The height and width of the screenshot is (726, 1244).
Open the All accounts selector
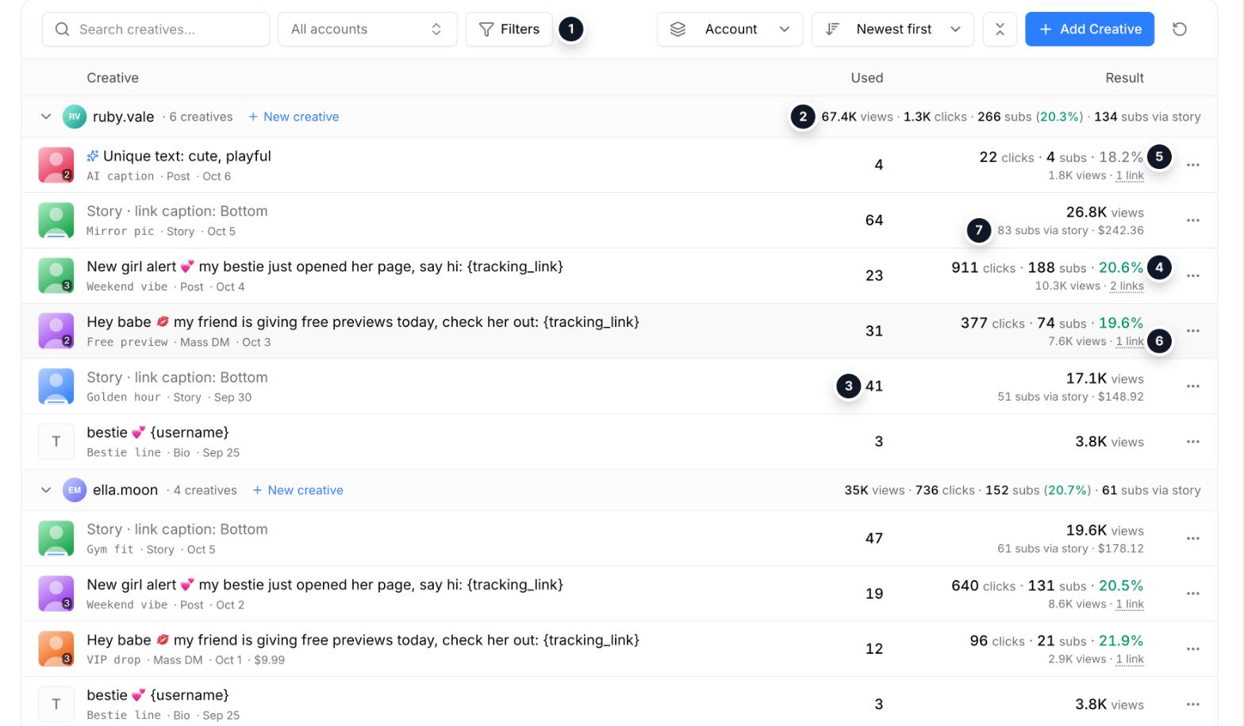click(x=367, y=29)
